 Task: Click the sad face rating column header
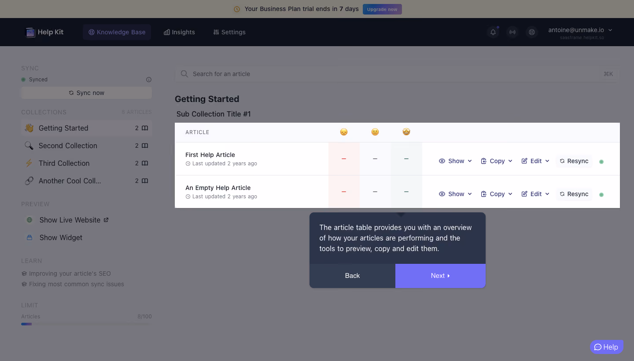344,132
